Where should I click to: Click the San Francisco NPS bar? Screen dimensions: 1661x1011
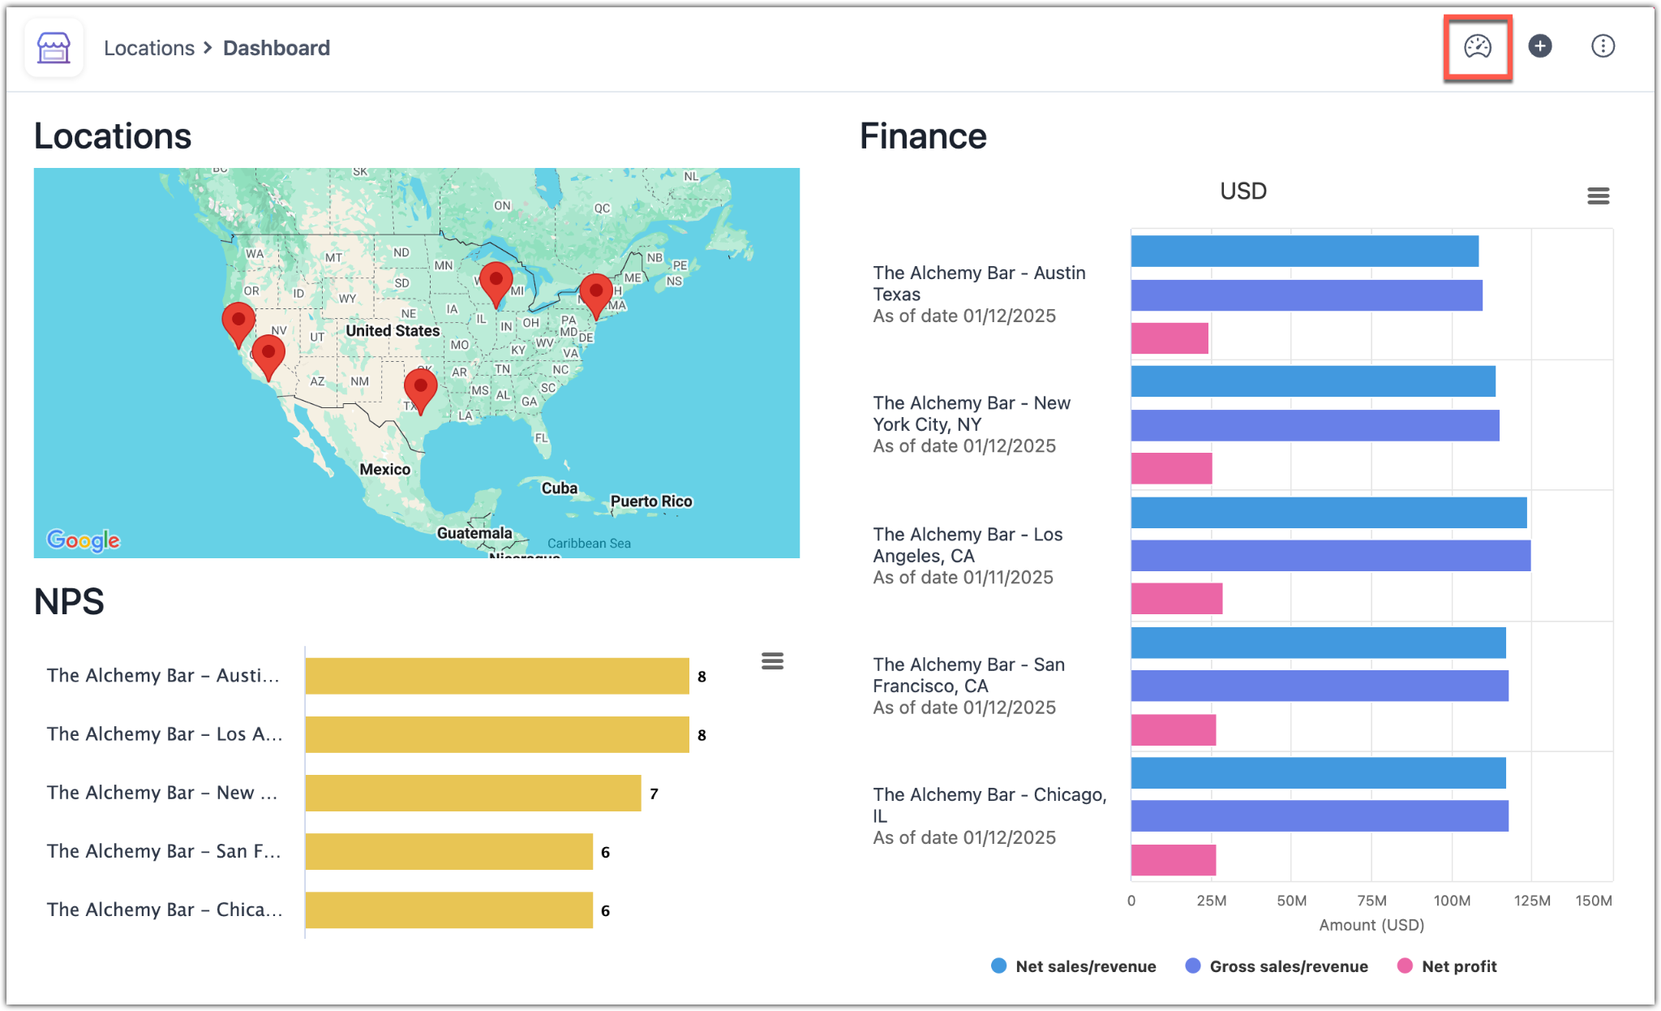[449, 851]
